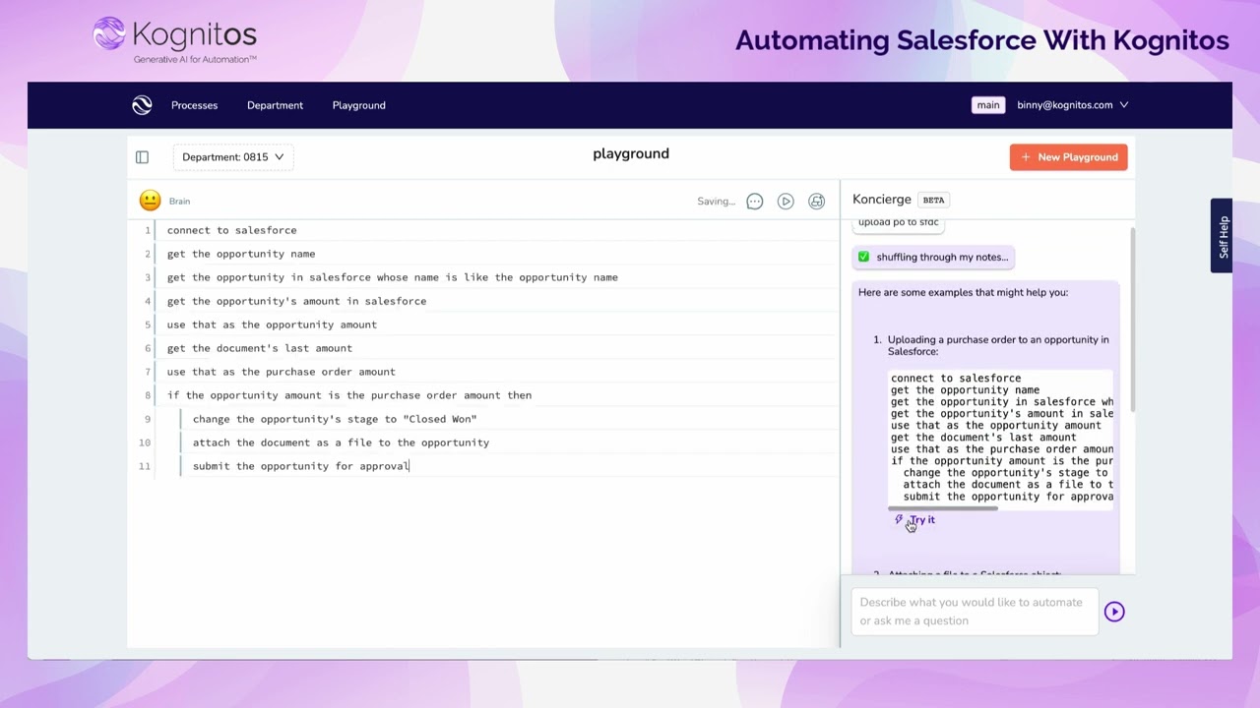The width and height of the screenshot is (1260, 708).
Task: Click the main branch badge
Action: tap(988, 105)
